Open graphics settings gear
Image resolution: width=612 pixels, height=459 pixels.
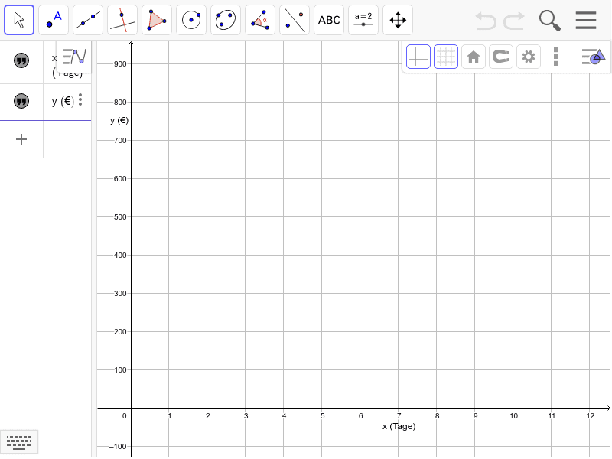529,57
